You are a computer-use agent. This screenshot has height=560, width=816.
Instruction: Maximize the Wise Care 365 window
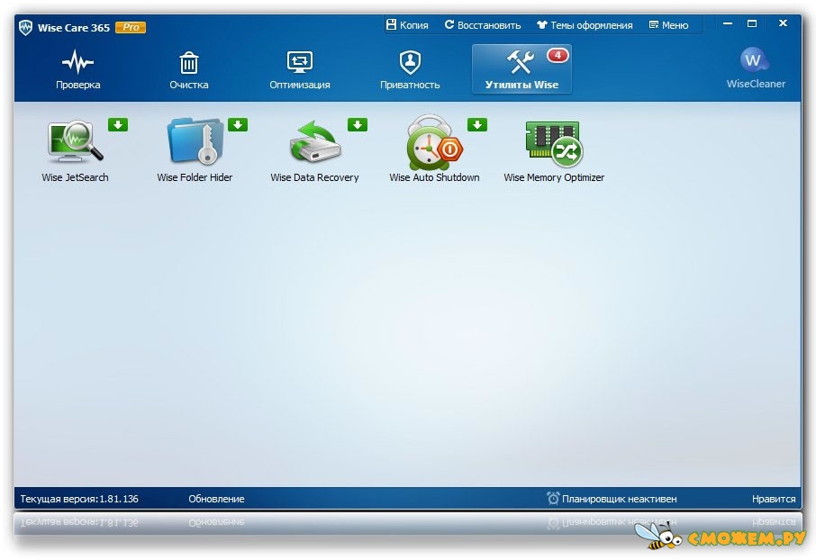tap(752, 23)
